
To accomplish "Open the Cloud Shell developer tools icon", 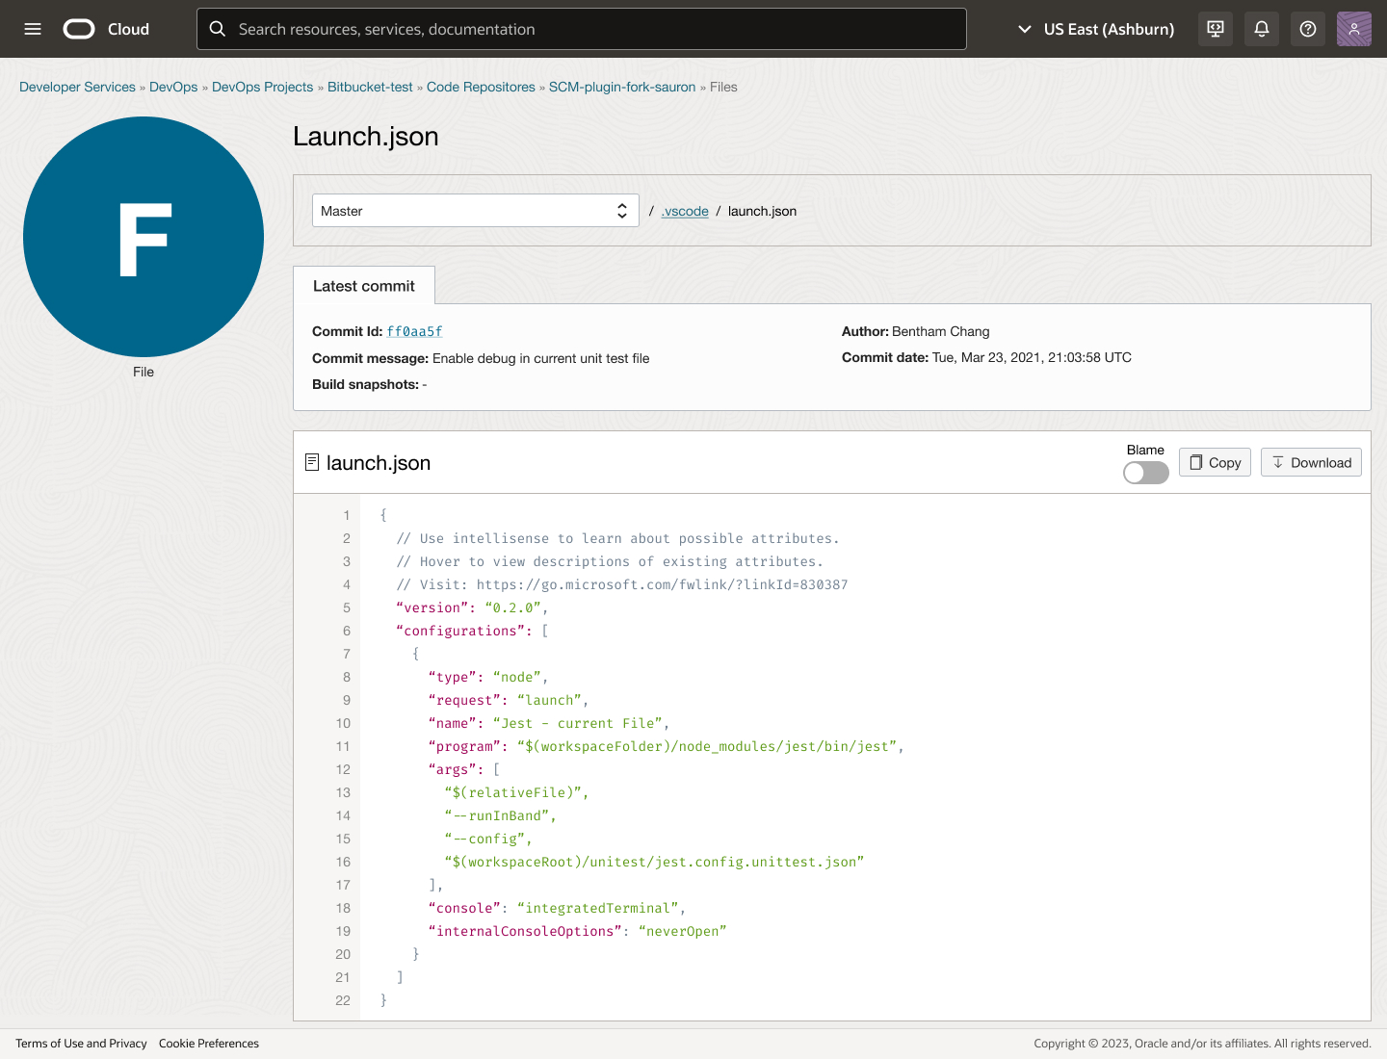I will [x=1216, y=29].
